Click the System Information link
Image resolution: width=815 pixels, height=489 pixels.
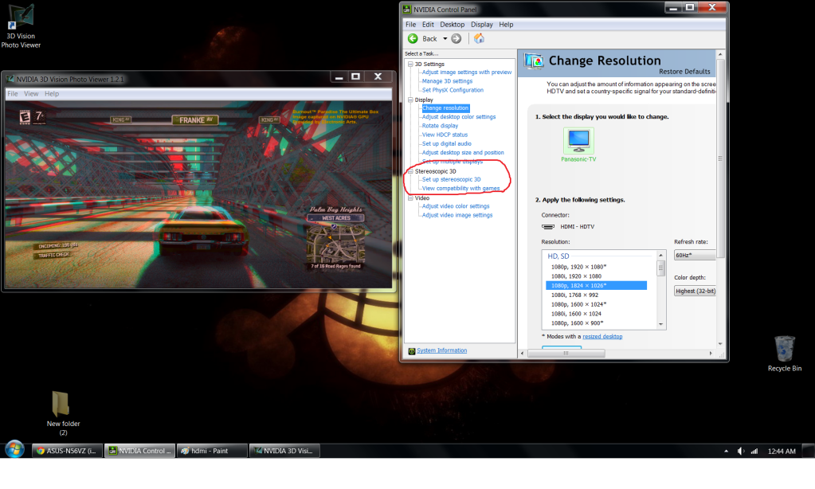click(441, 350)
